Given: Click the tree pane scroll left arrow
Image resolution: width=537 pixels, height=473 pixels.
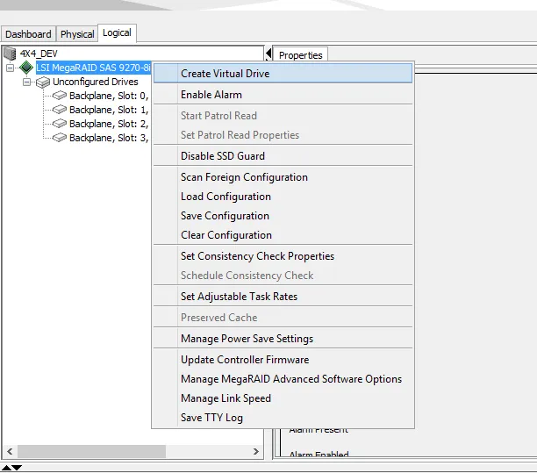Looking at the screenshot, I should pyautogui.click(x=10, y=451).
